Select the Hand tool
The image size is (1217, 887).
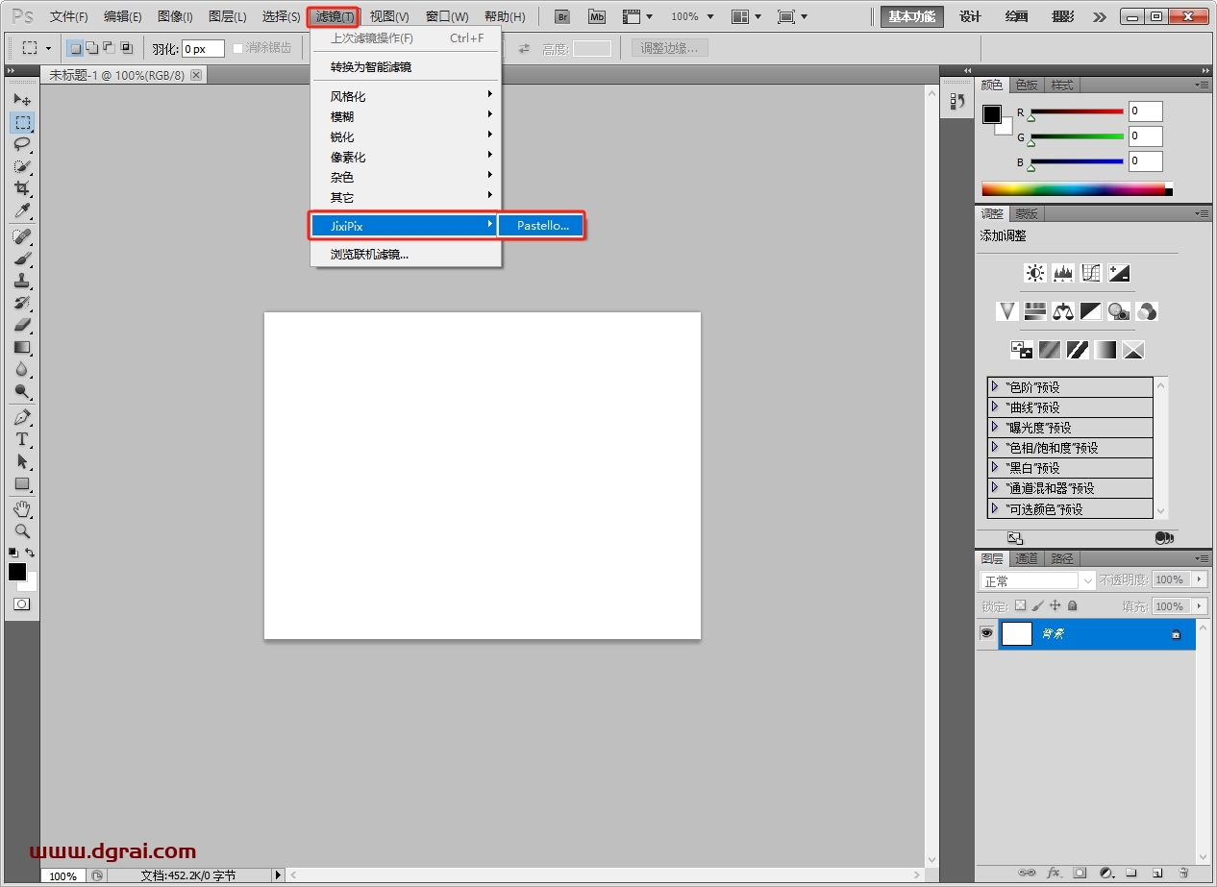(21, 507)
